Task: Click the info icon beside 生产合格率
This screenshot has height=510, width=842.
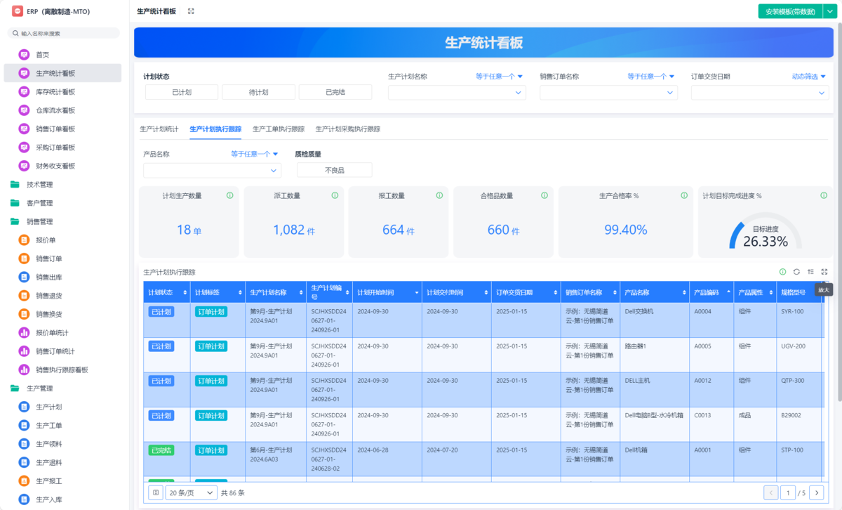Action: tap(683, 195)
